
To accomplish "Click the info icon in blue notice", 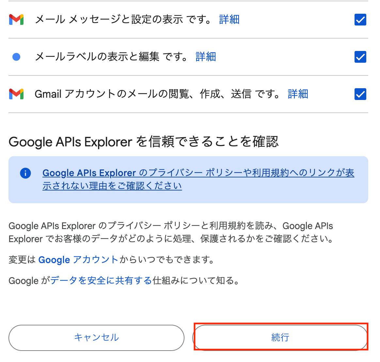I will pos(25,173).
